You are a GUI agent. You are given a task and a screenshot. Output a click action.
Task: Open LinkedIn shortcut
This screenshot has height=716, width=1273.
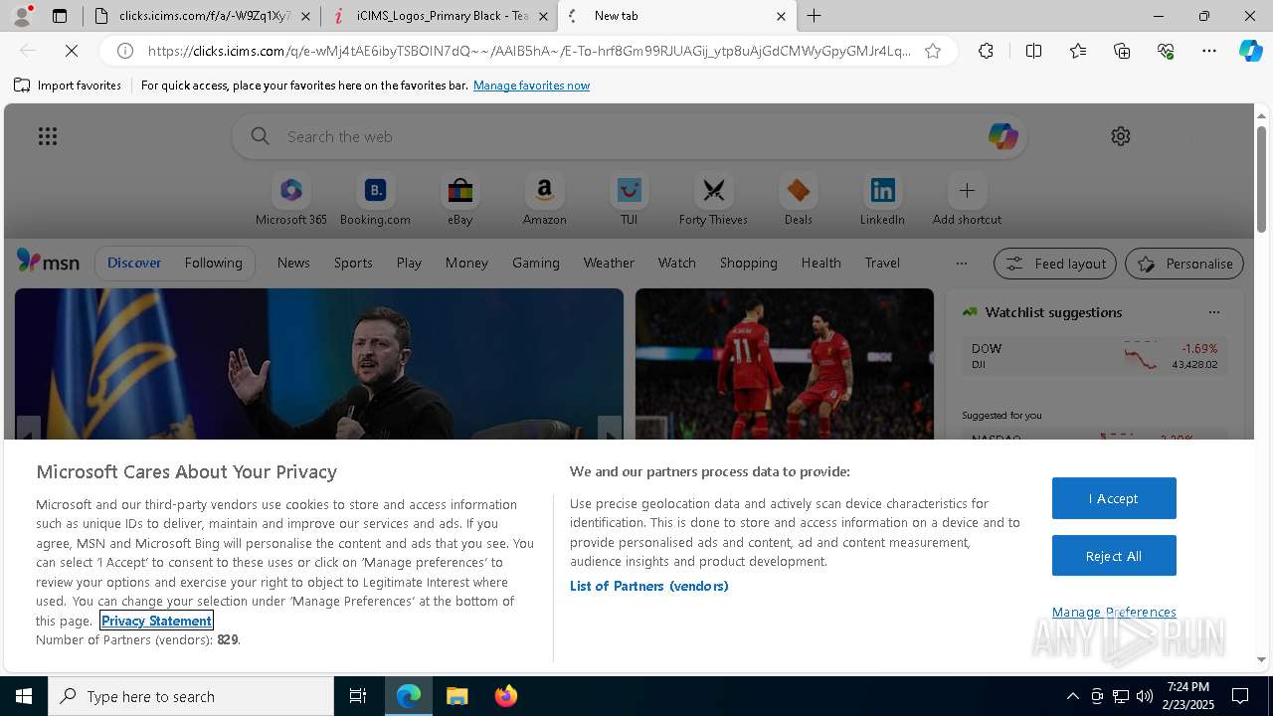(x=882, y=200)
